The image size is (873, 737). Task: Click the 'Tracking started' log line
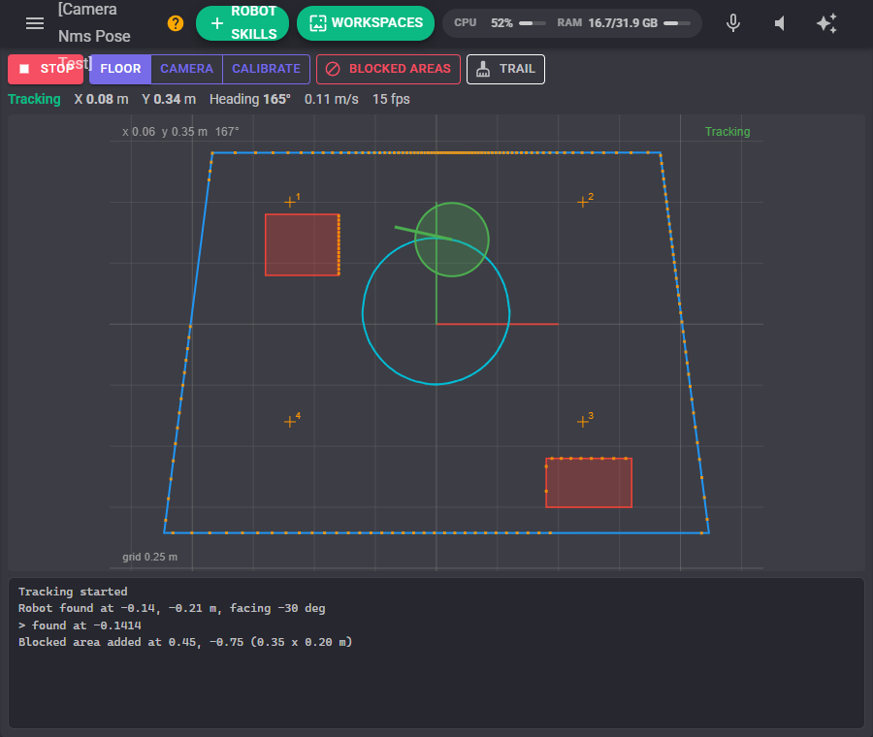click(73, 592)
